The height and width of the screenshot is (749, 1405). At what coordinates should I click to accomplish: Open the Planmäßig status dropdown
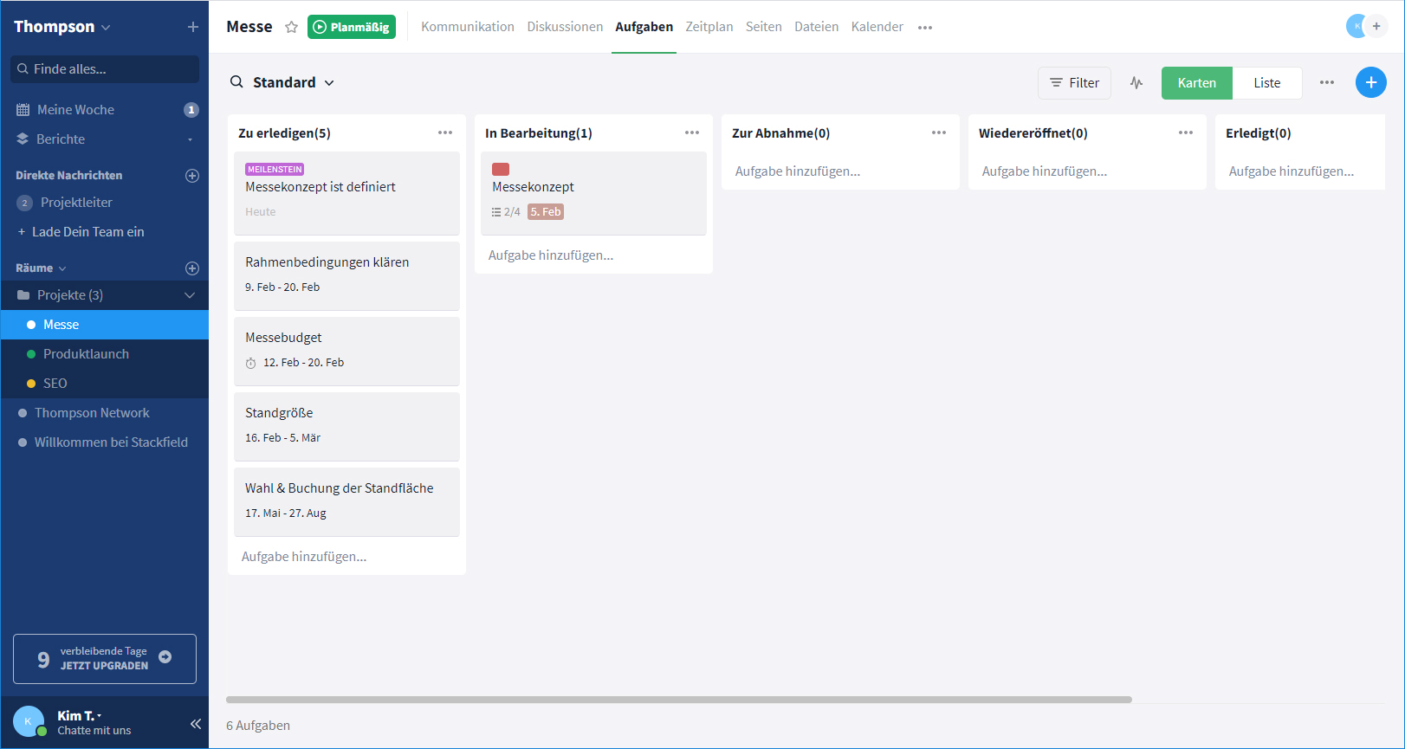tap(352, 27)
